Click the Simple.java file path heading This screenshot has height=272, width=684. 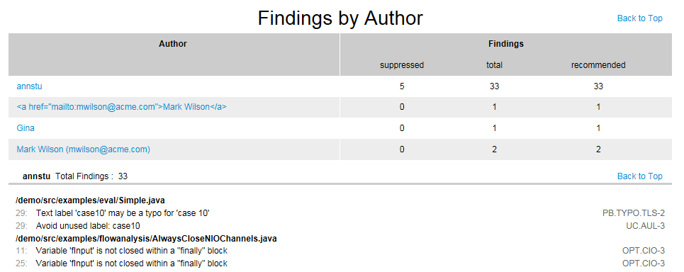pos(90,200)
